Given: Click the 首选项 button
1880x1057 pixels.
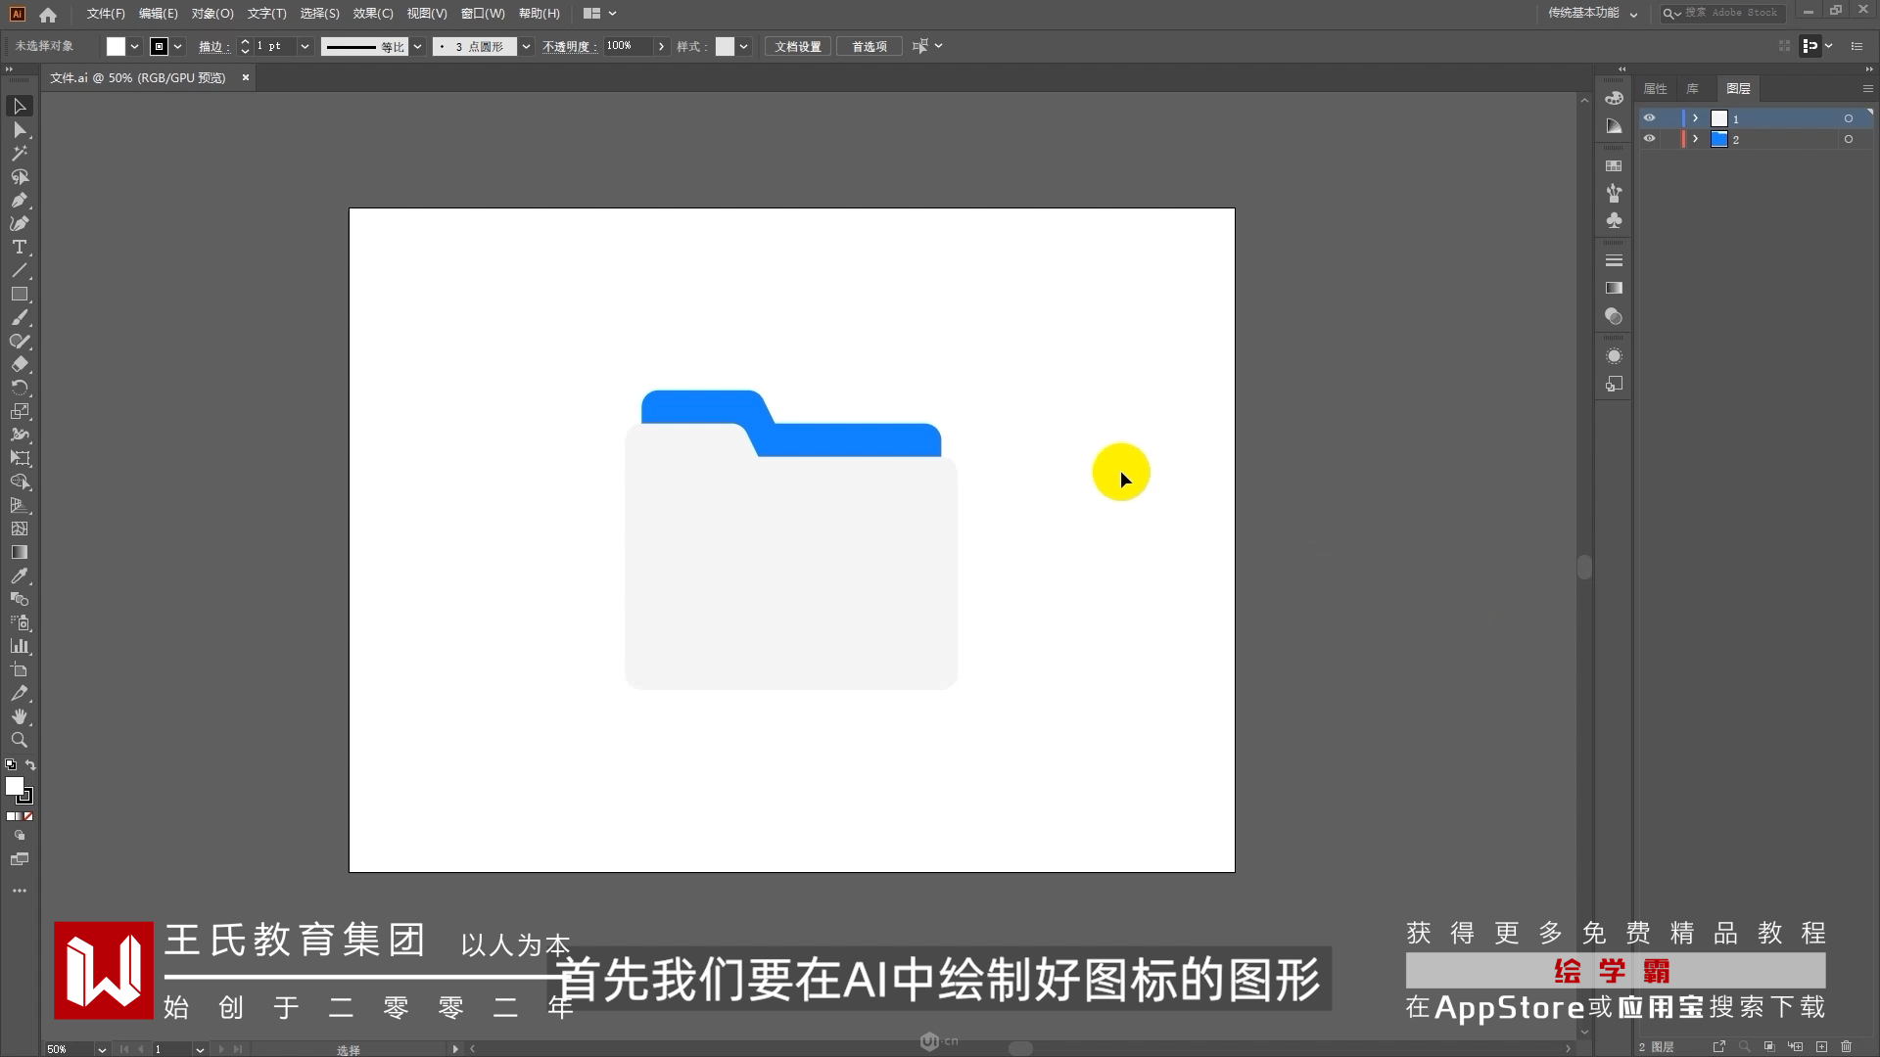Looking at the screenshot, I should tap(869, 46).
